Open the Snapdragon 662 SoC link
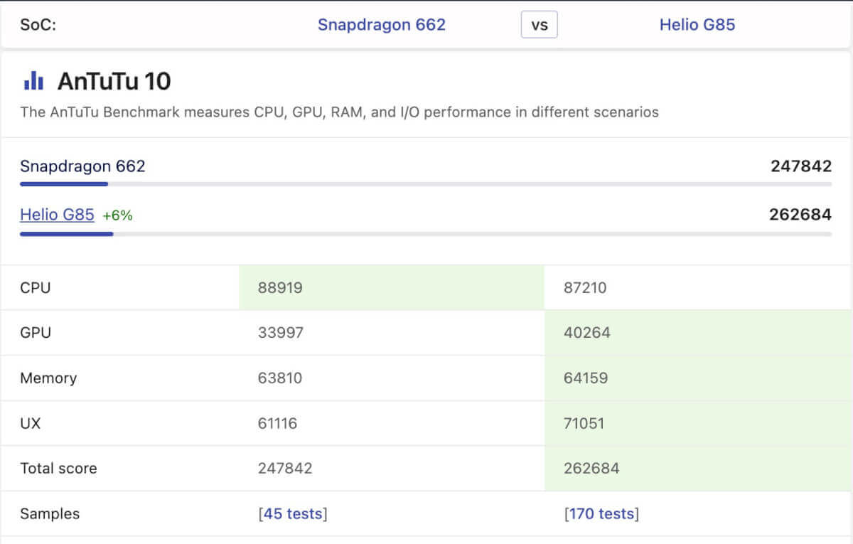Screen dimensions: 853x544 (382, 25)
